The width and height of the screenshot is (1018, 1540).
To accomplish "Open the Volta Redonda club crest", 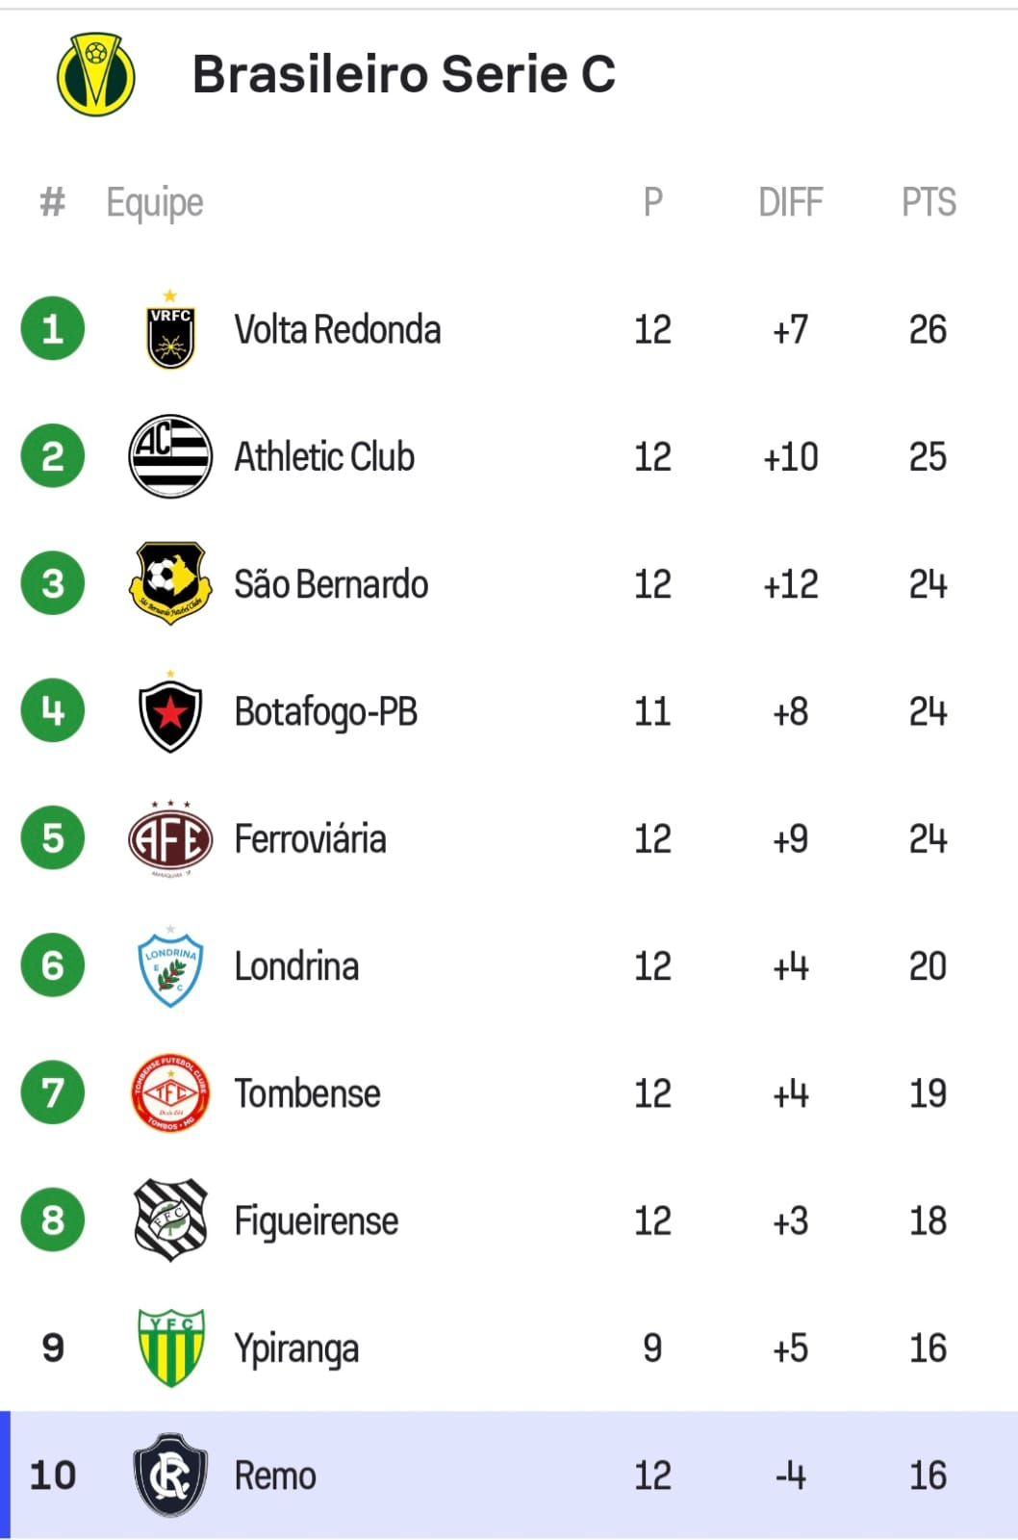I will pos(170,330).
